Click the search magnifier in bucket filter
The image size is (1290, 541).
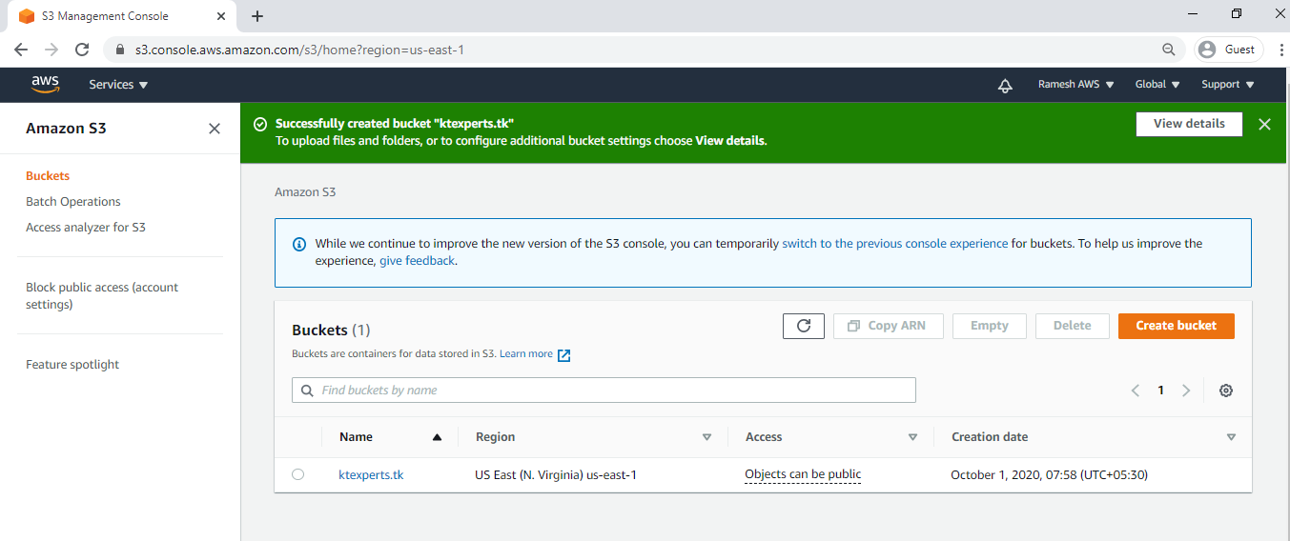coord(307,391)
